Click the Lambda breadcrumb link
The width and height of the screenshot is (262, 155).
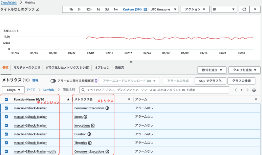[49, 90]
